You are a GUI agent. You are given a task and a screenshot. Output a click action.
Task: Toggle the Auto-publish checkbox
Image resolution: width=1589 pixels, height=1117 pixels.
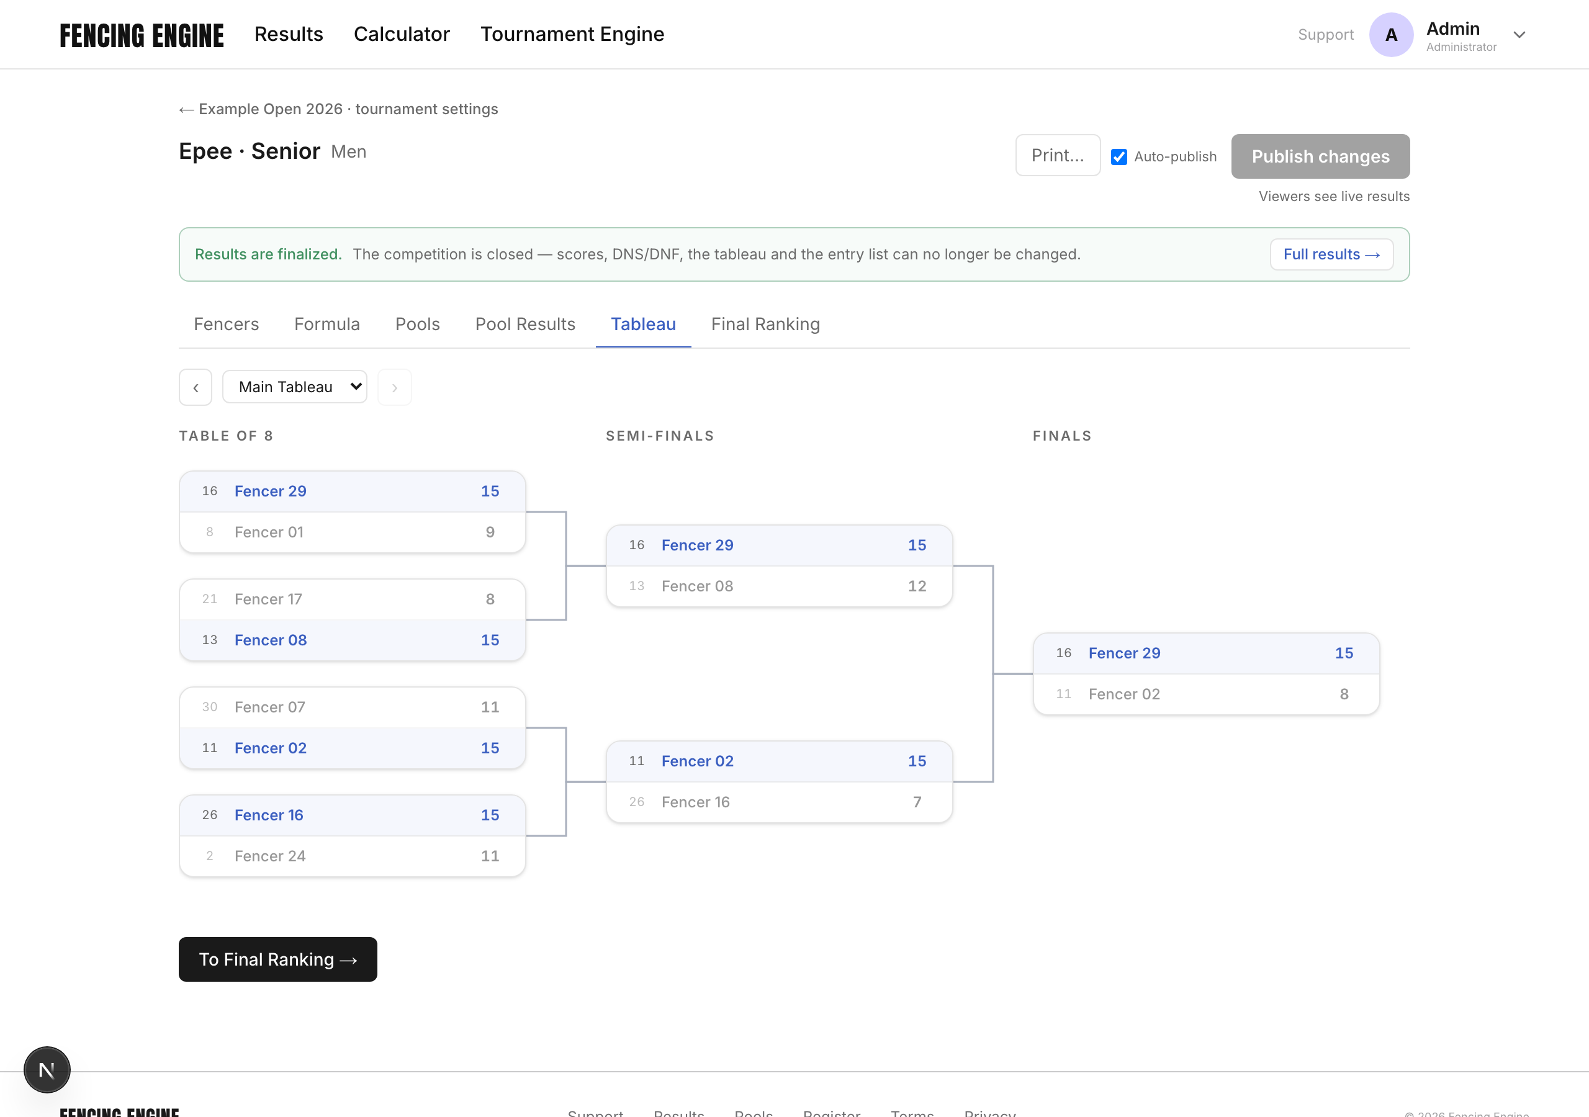pos(1119,156)
